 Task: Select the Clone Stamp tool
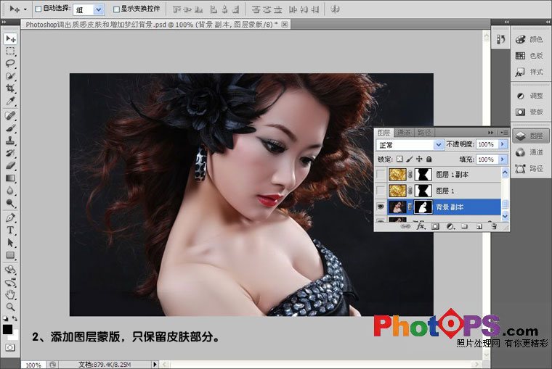coord(11,141)
